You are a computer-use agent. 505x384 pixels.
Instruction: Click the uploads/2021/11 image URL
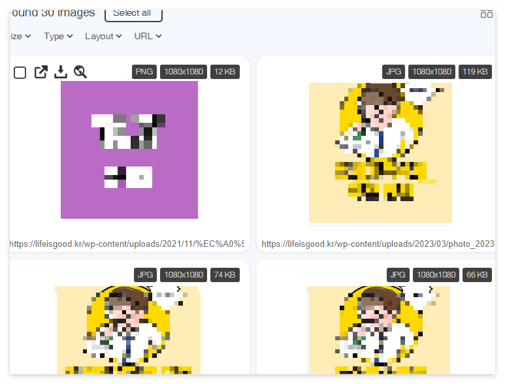pyautogui.click(x=127, y=244)
